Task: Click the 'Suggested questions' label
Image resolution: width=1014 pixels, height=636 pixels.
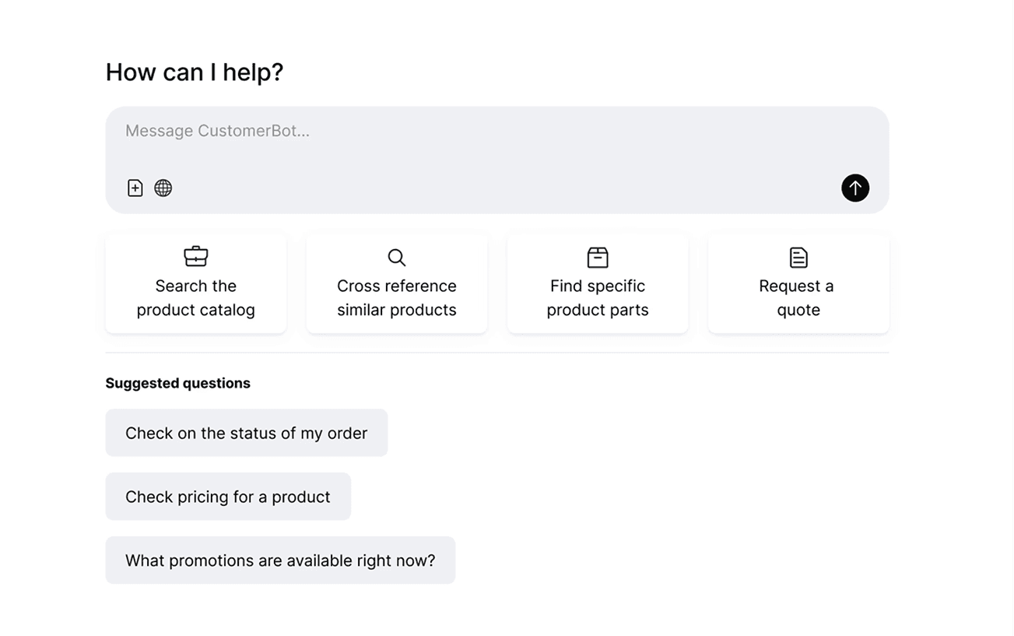Action: pyautogui.click(x=178, y=383)
